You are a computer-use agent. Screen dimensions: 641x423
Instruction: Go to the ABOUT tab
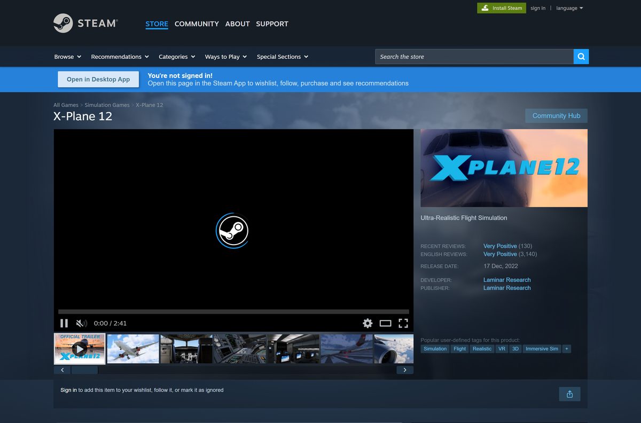pos(237,24)
